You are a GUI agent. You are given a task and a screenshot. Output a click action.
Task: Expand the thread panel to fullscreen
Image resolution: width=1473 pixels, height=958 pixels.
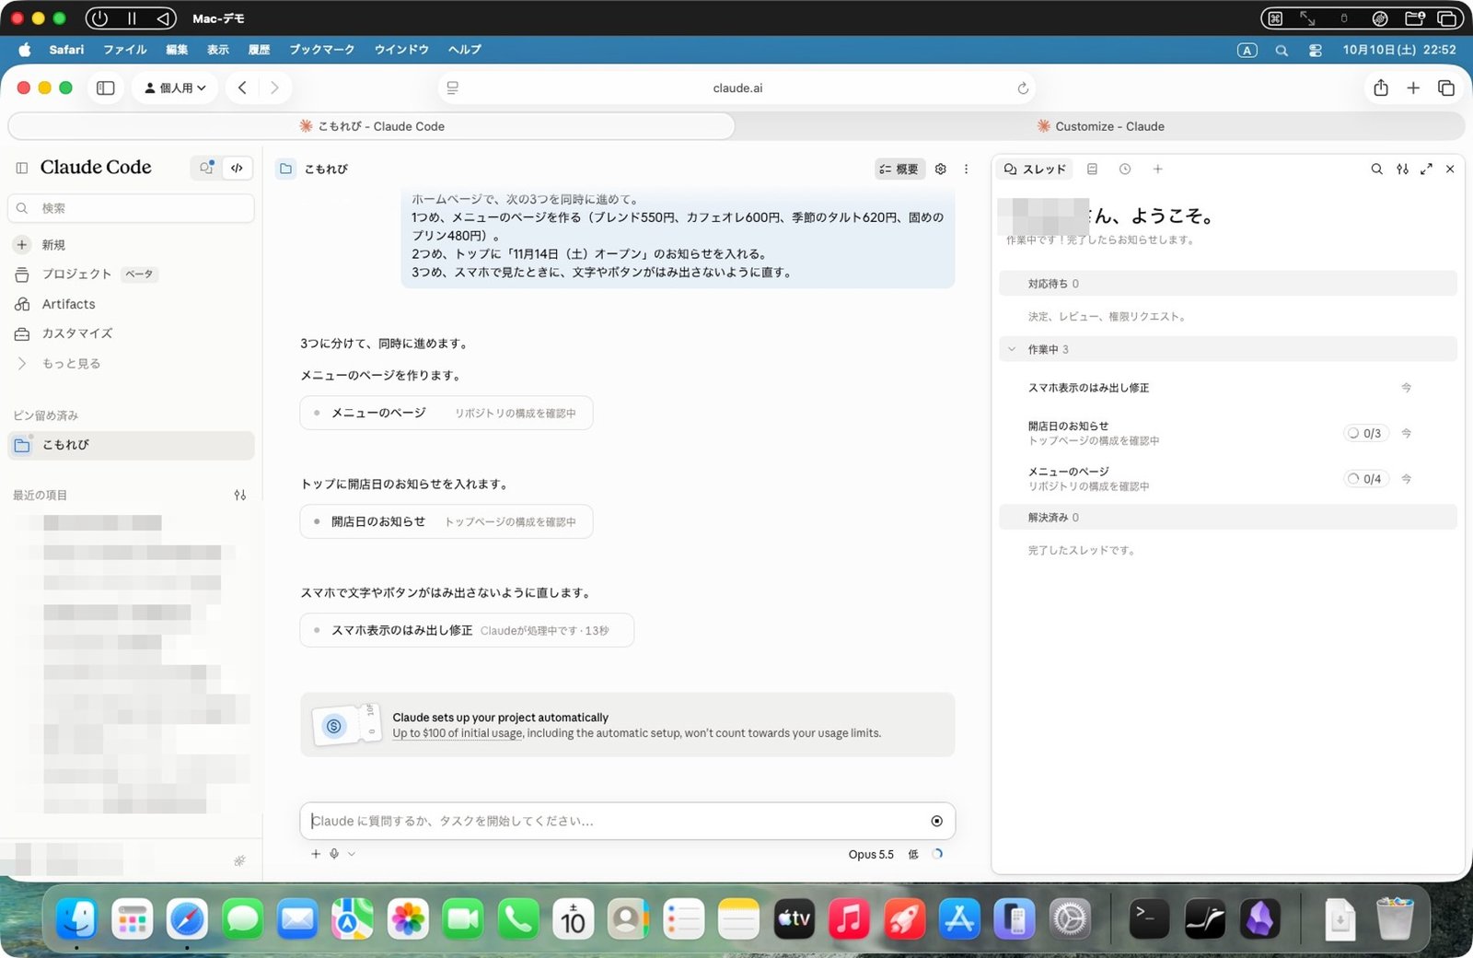[1426, 169]
